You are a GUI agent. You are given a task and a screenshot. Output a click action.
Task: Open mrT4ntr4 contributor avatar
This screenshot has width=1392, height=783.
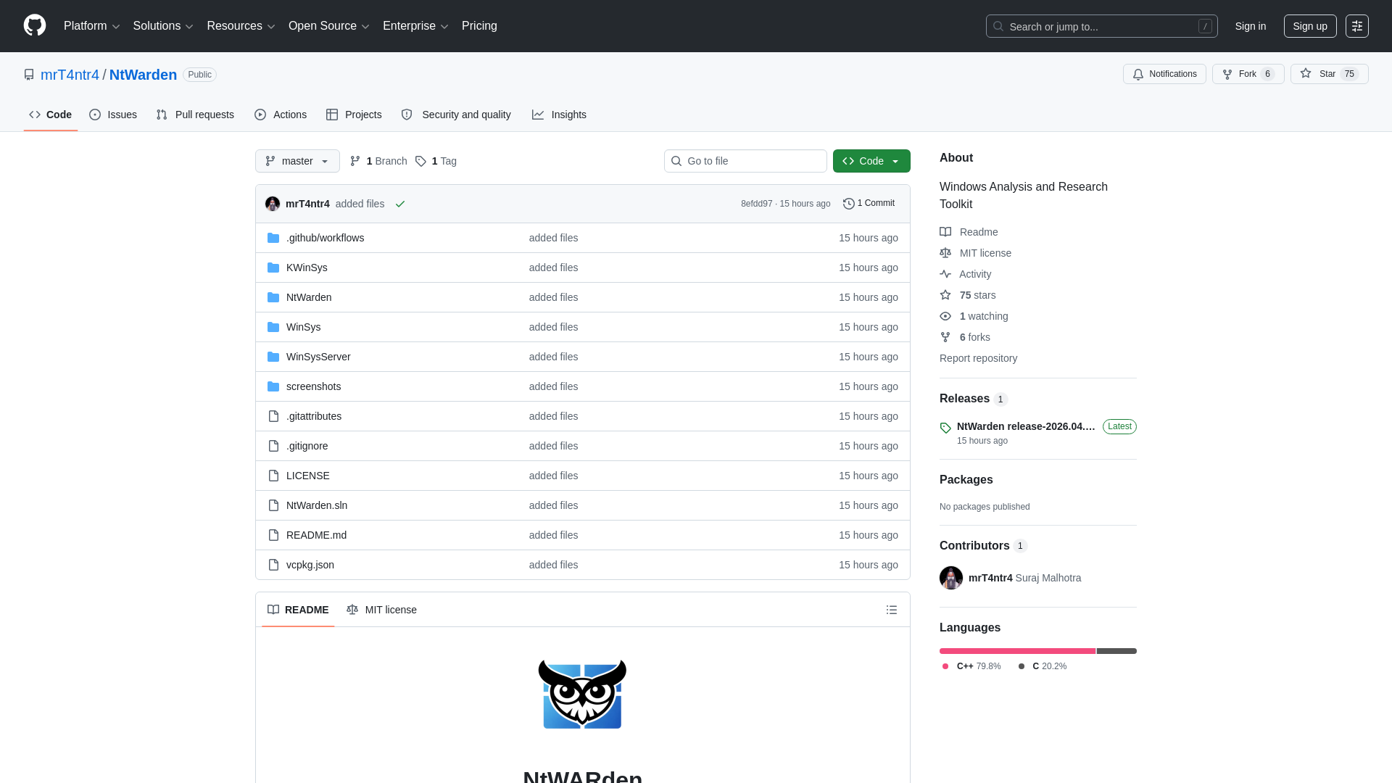click(x=951, y=578)
